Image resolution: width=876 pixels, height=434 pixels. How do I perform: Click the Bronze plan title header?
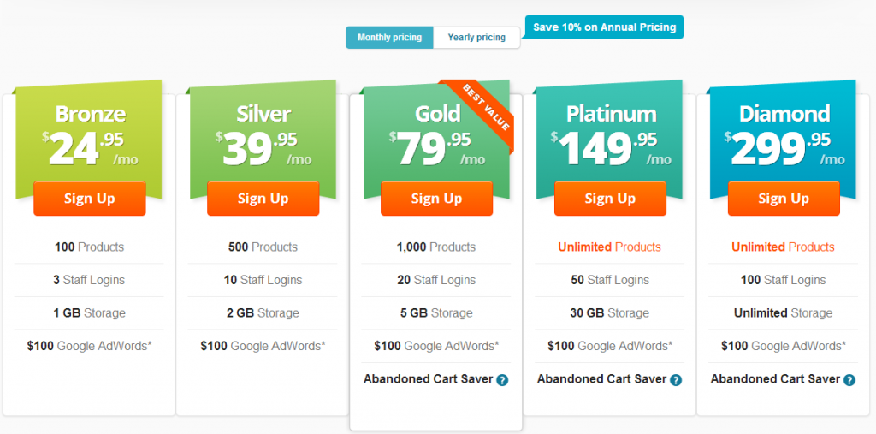(90, 114)
